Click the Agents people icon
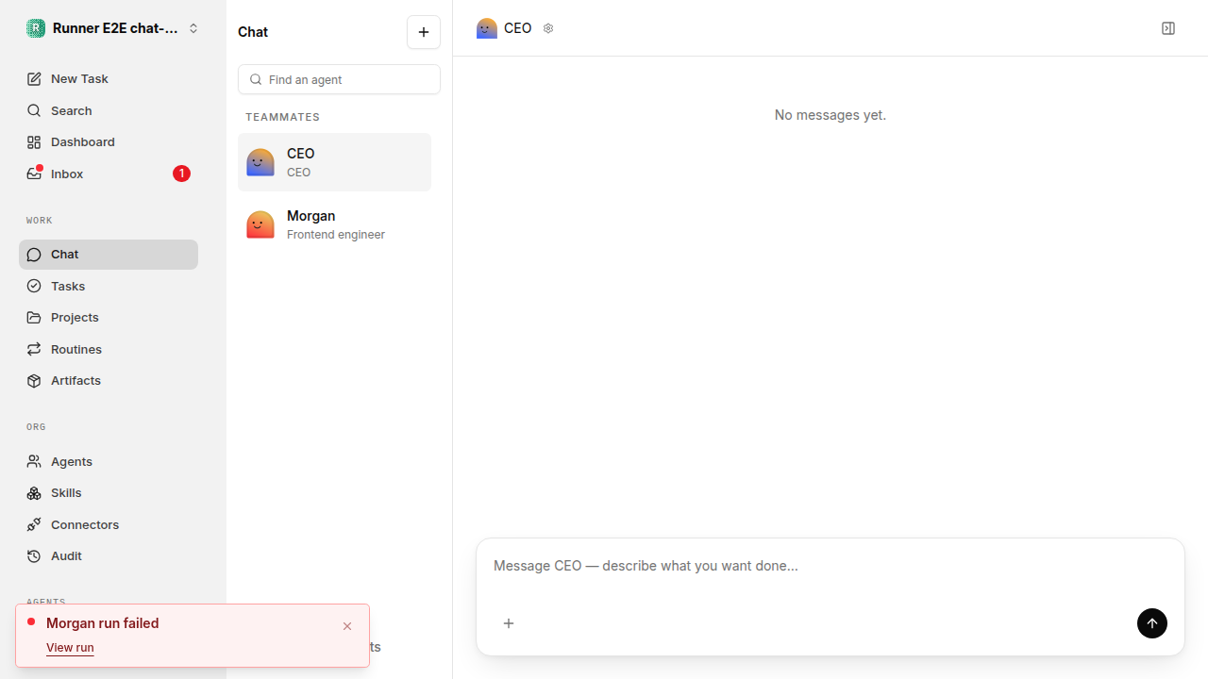1208x679 pixels. click(34, 461)
